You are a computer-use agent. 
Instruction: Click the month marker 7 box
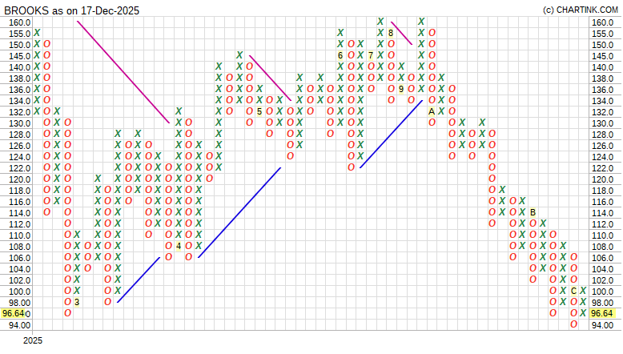coord(371,55)
